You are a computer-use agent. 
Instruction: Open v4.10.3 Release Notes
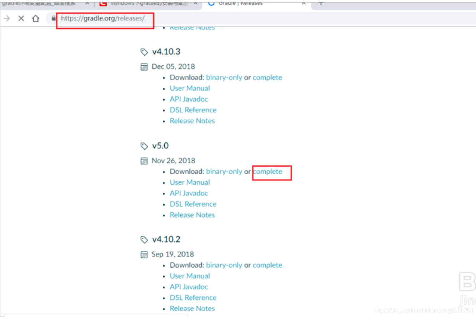point(192,121)
